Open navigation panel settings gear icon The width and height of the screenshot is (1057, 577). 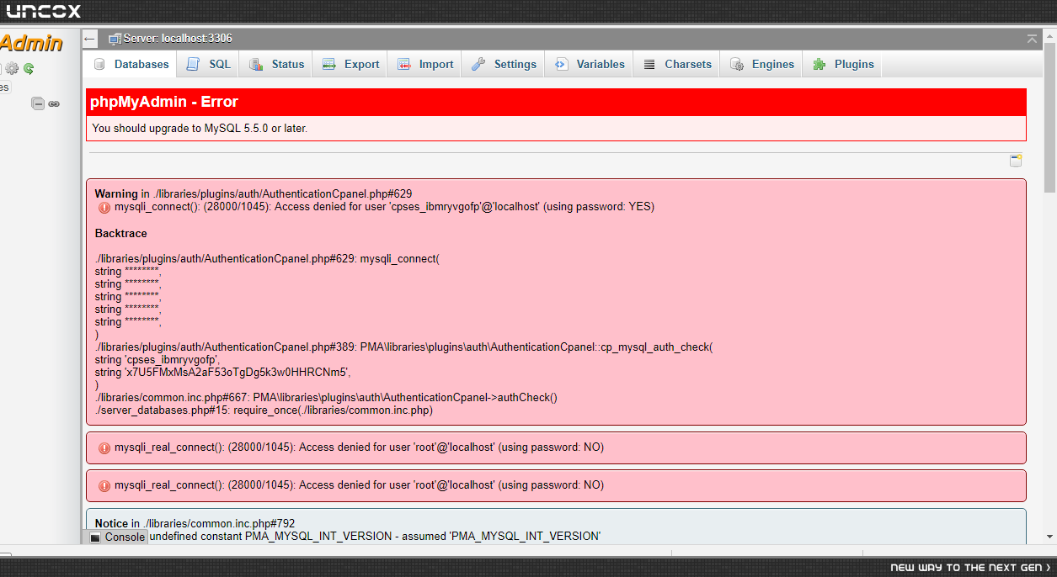[x=12, y=69]
